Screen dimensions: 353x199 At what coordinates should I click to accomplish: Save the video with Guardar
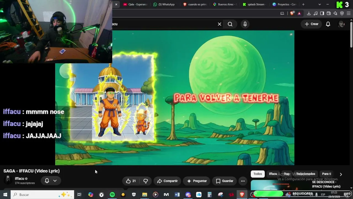224,181
